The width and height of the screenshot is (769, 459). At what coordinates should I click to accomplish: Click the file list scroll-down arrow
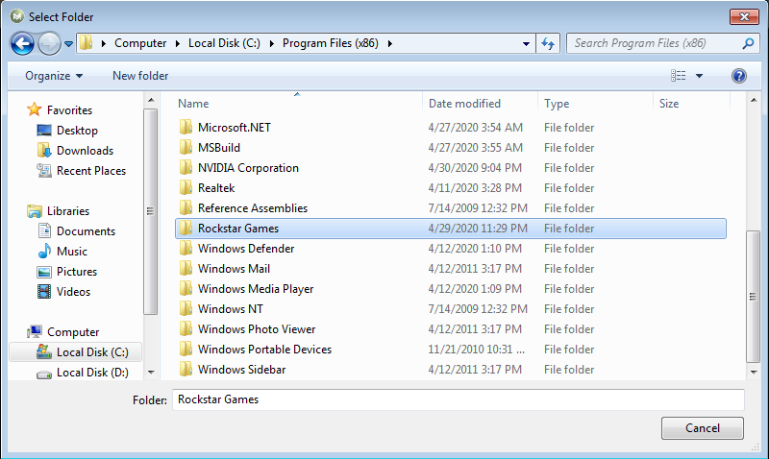pos(754,373)
